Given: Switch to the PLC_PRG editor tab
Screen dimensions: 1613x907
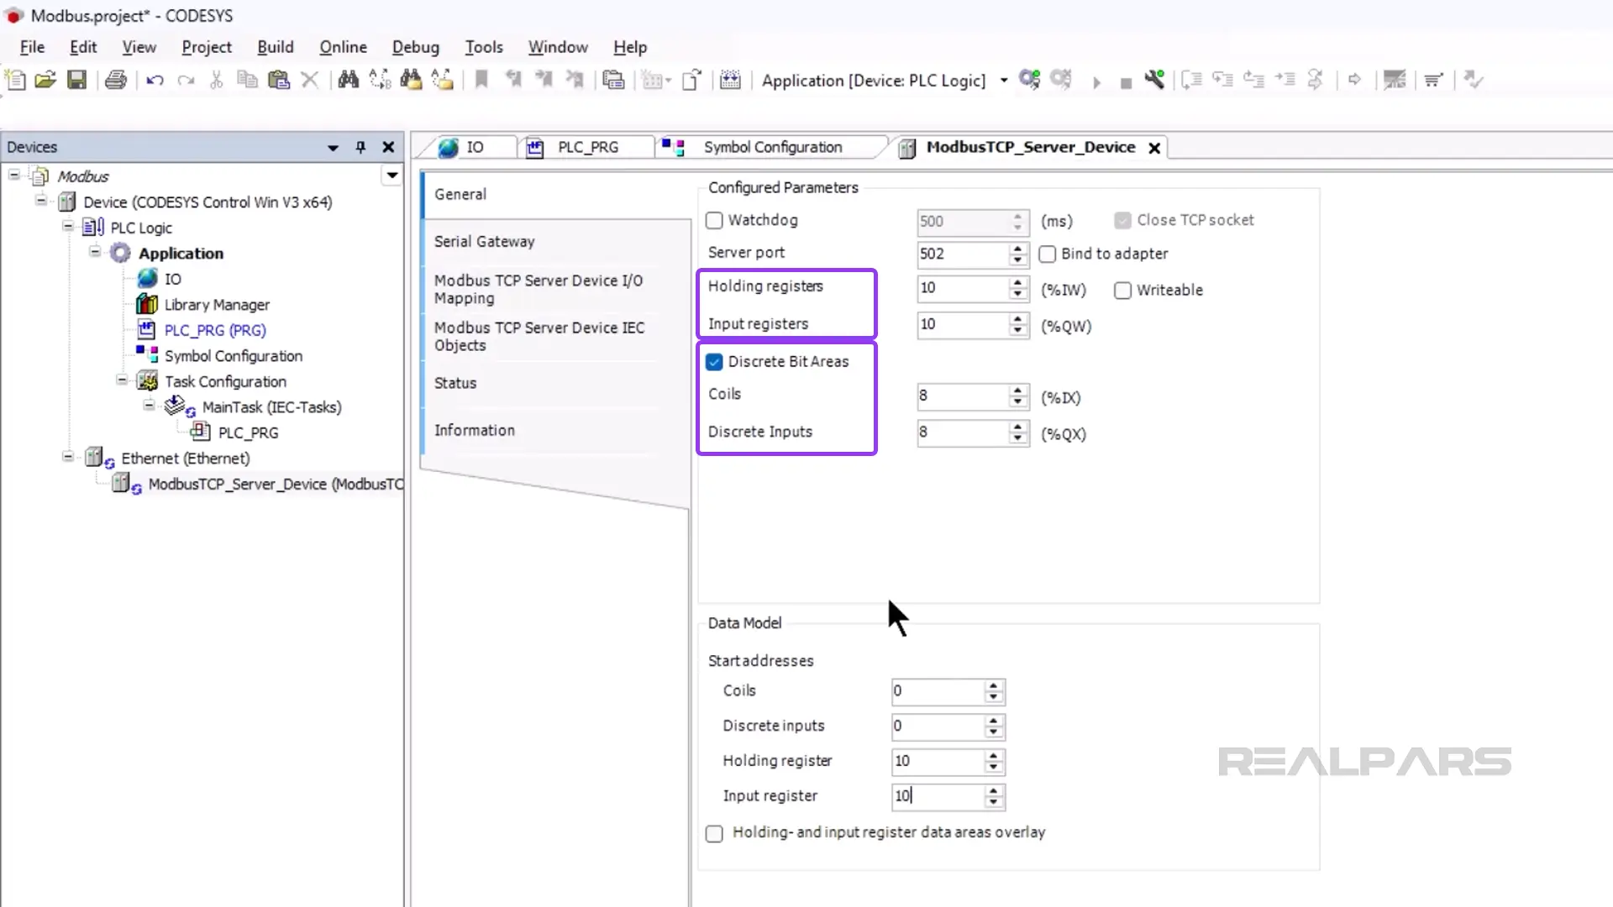Looking at the screenshot, I should coord(586,147).
